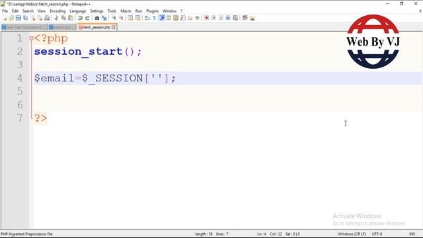This screenshot has width=423, height=238.
Task: Save the file with the Save icon
Action: [x=18, y=18]
